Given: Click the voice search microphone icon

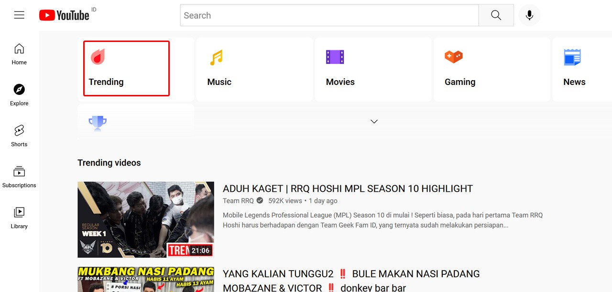Looking at the screenshot, I should [x=529, y=15].
